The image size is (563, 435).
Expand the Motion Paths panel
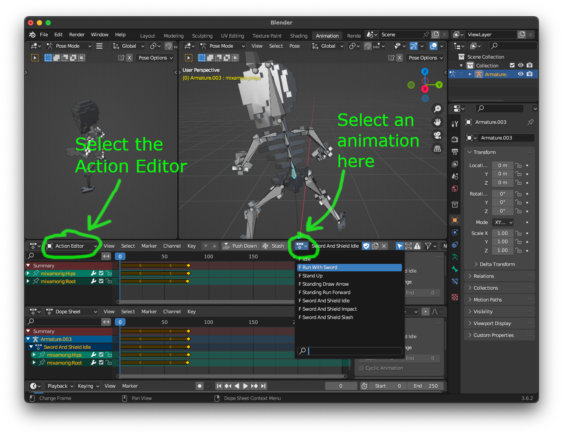499,300
